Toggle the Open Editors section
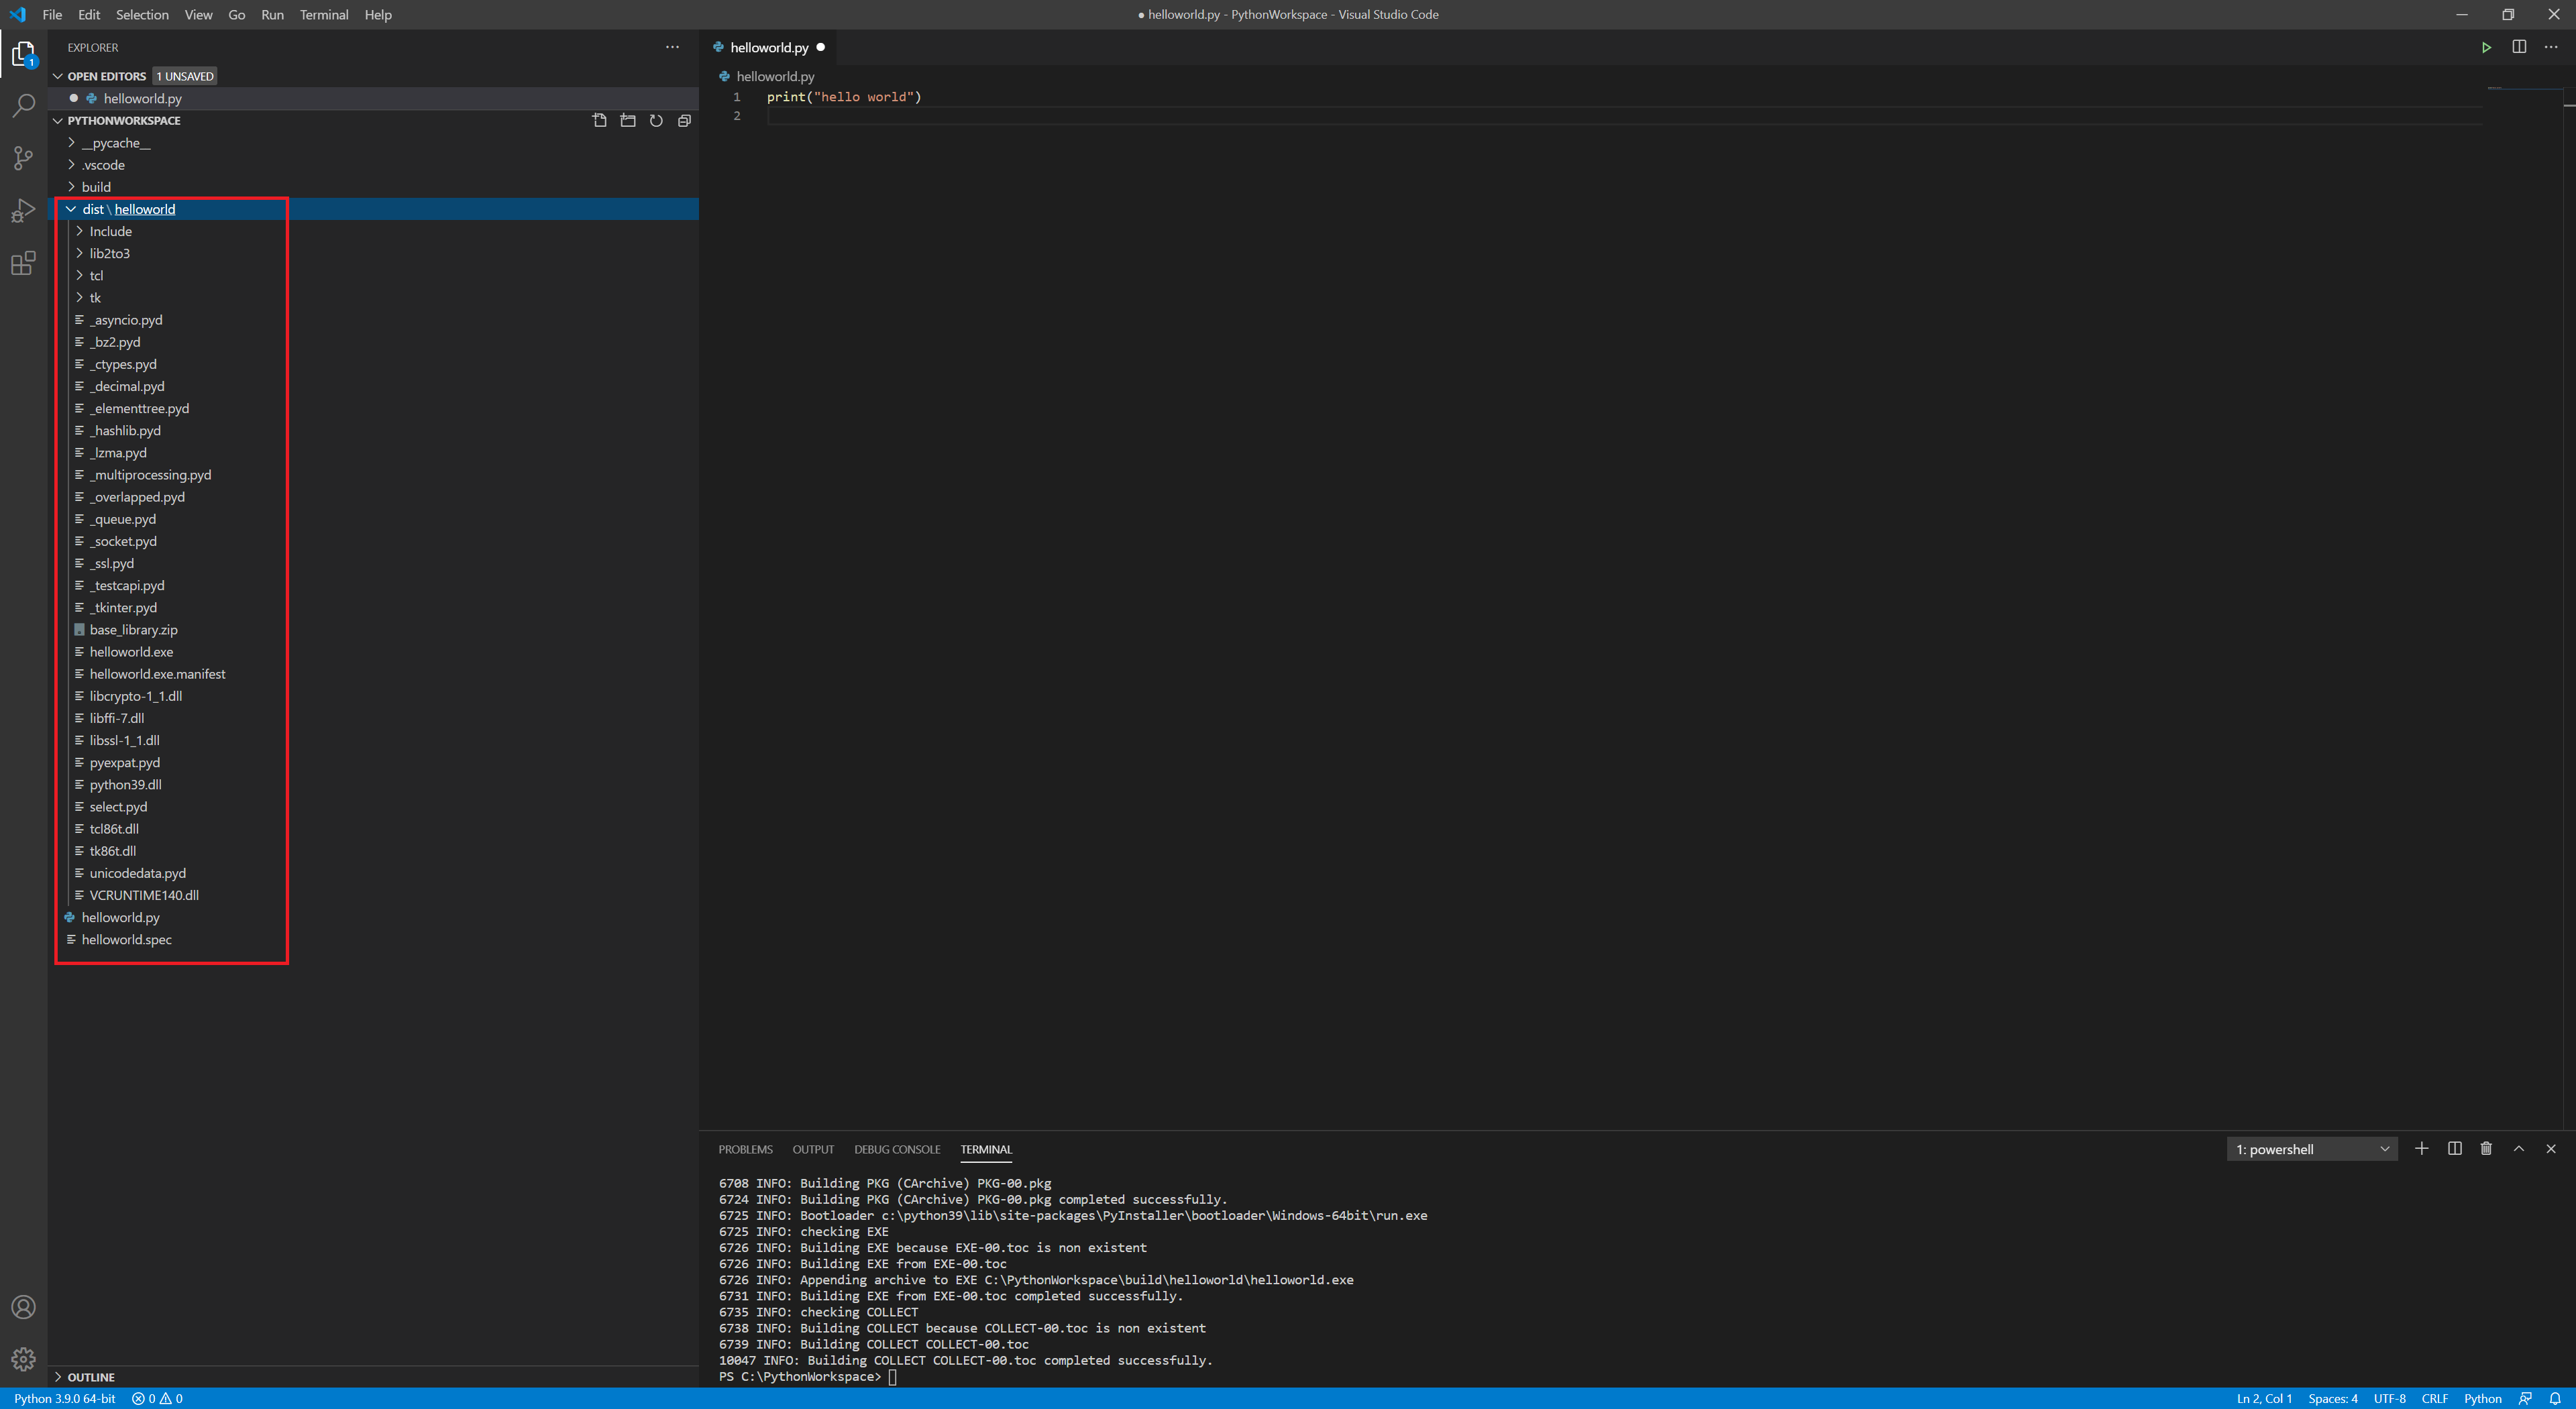 (106, 76)
